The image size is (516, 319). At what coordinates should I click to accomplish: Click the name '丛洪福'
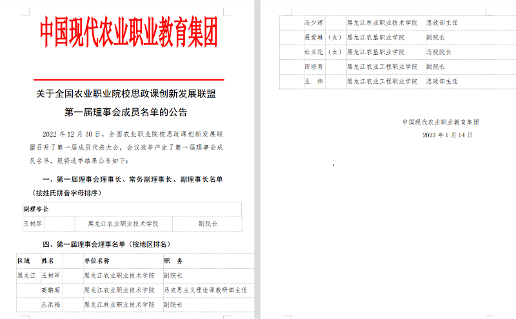point(51,305)
